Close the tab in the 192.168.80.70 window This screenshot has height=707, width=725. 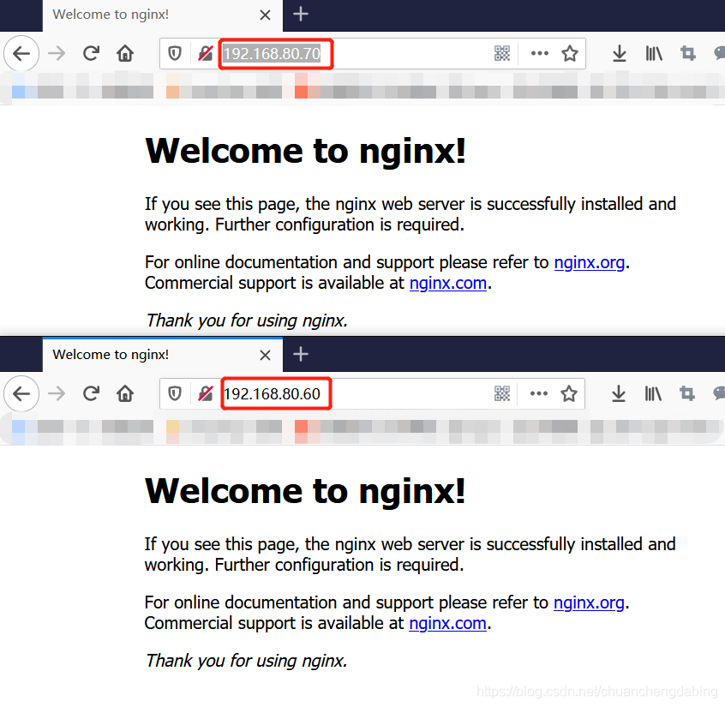point(265,15)
